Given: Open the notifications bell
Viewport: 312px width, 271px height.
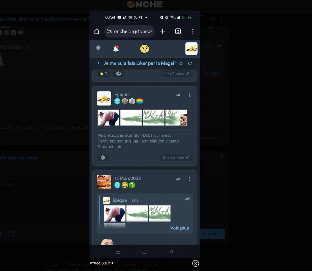Looking at the screenshot, I should [x=116, y=49].
